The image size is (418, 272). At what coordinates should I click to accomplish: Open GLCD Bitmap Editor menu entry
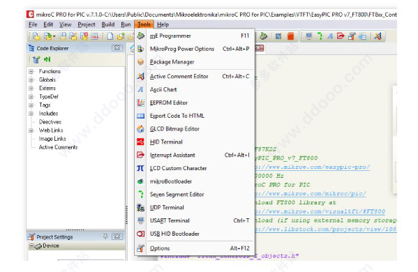tap(194, 128)
